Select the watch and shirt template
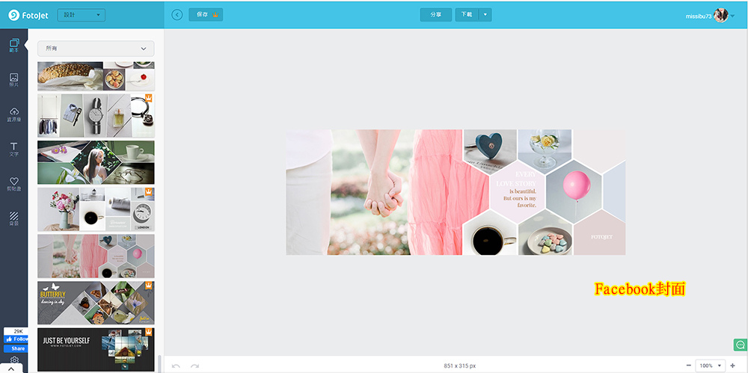The image size is (748, 373). 96,115
